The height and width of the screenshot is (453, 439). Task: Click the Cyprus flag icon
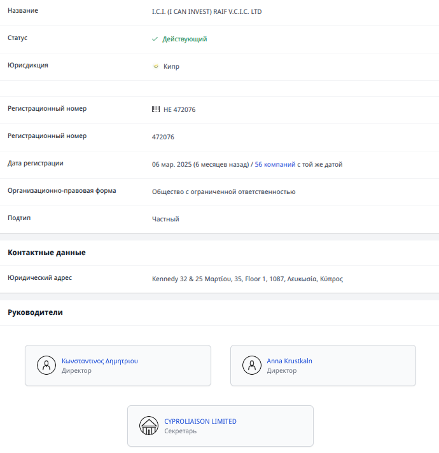[x=155, y=66]
